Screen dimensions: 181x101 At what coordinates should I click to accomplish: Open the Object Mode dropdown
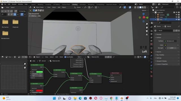(40, 7)
